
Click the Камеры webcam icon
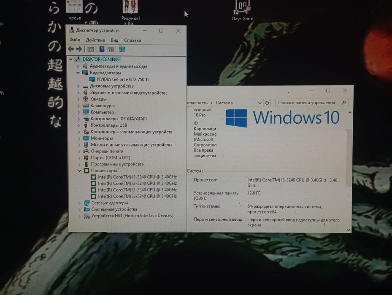(86, 99)
